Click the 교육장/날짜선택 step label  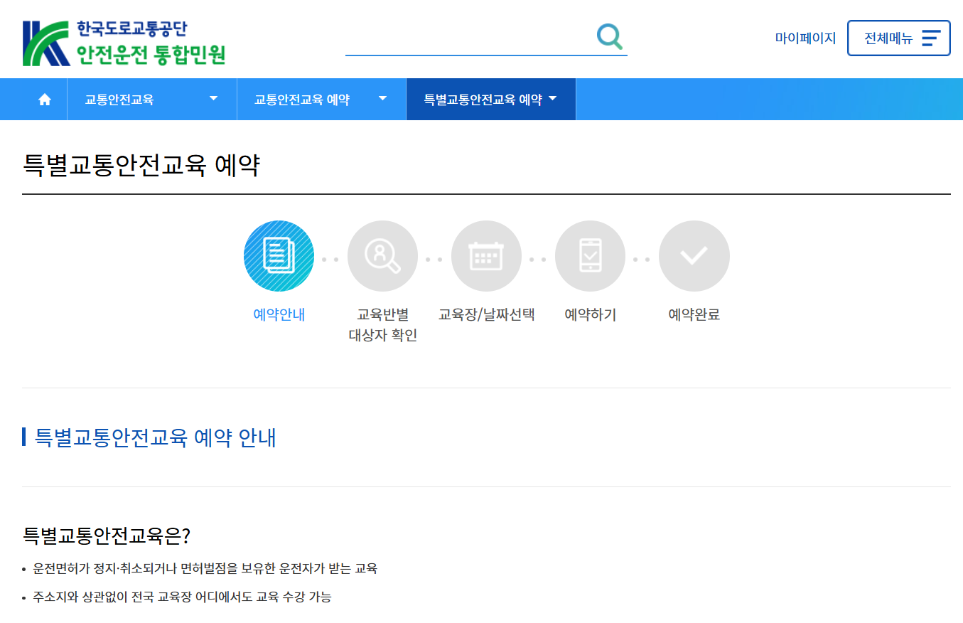coord(486,314)
